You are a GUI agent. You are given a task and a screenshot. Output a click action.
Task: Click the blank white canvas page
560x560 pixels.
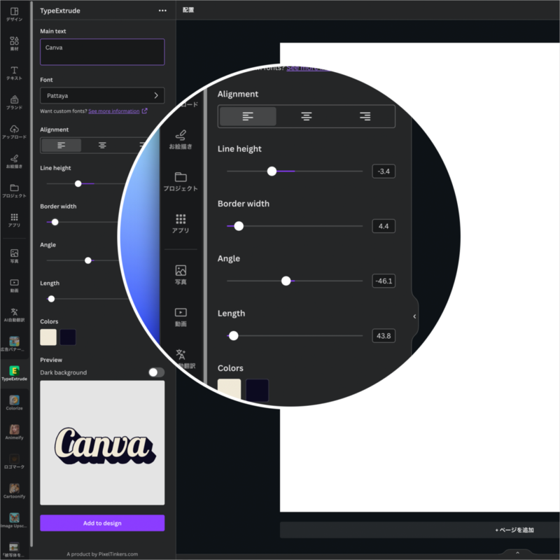click(500, 279)
